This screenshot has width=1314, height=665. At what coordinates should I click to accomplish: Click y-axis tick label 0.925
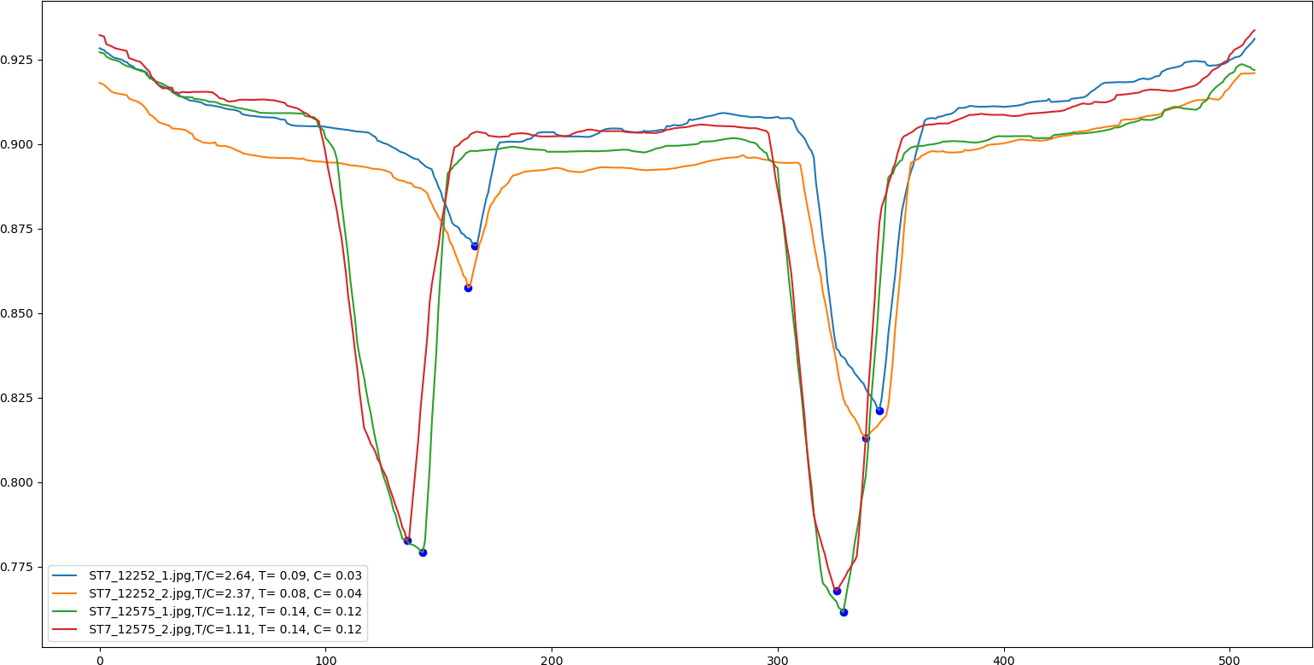(18, 61)
